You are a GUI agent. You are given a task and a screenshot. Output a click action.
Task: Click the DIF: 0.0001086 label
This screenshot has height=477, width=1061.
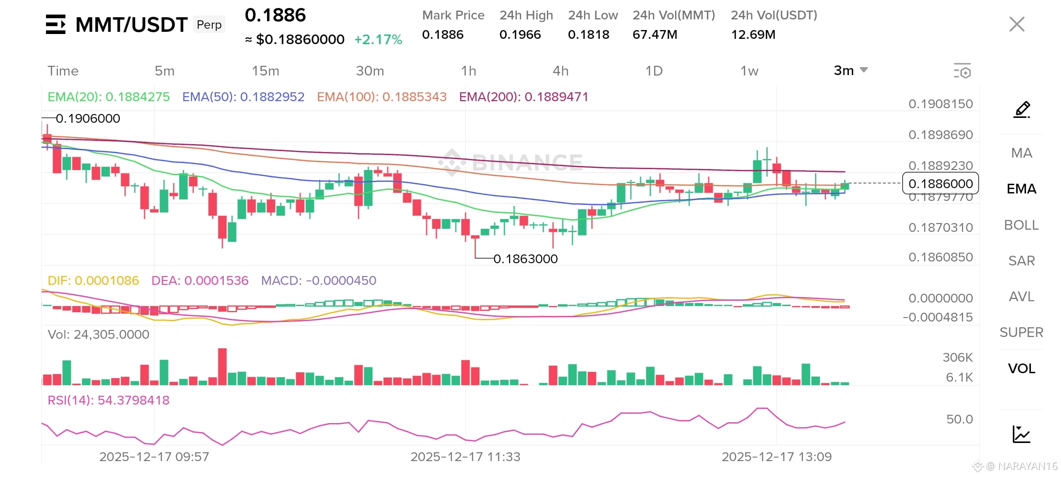coord(93,280)
